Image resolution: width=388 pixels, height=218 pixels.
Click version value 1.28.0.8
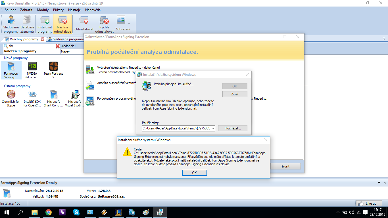click(x=104, y=191)
